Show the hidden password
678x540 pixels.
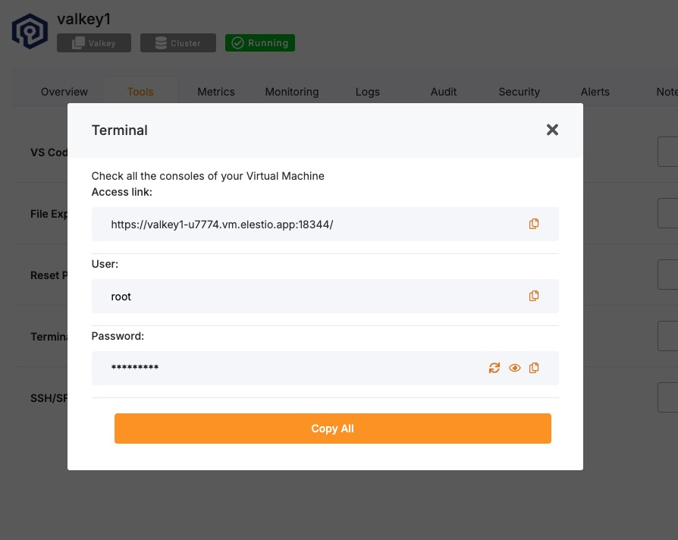tap(514, 368)
